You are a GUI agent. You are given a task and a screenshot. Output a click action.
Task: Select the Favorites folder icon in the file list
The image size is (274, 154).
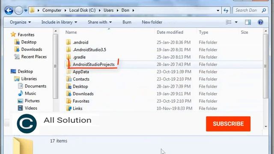pyautogui.click(x=68, y=101)
